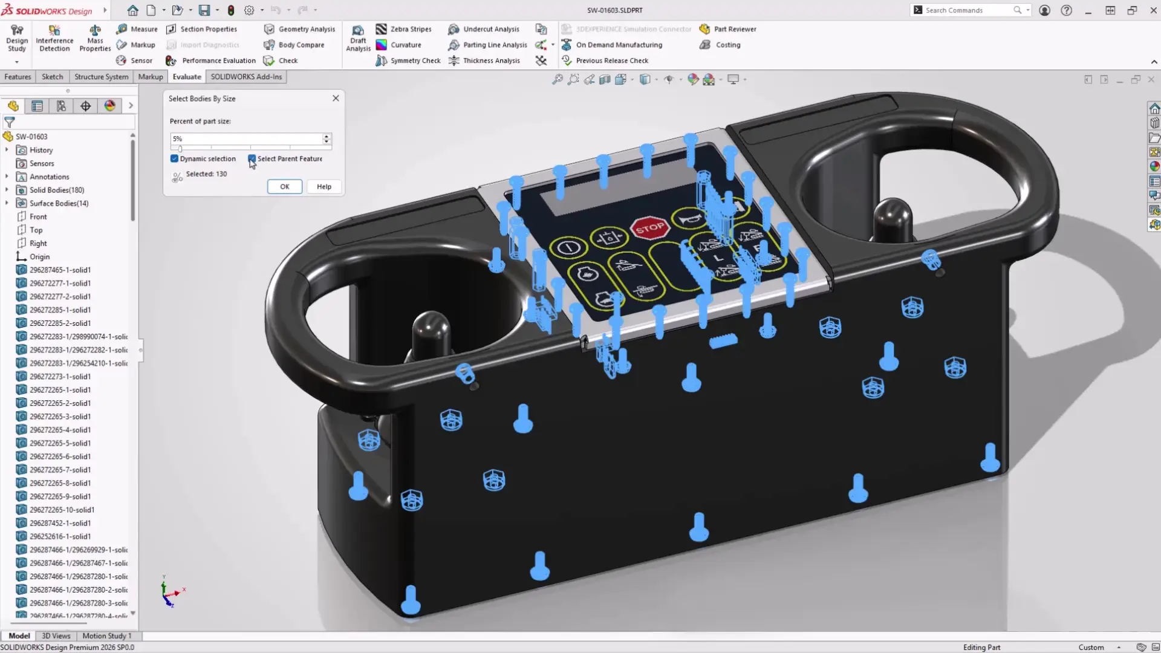This screenshot has width=1161, height=653.
Task: Open the Costing tool
Action: (x=720, y=45)
